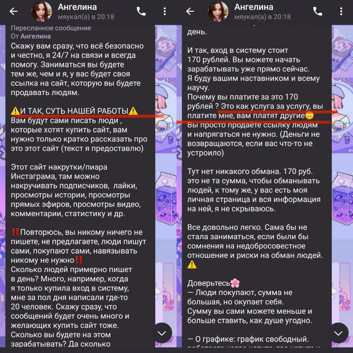Open contact name Ангелина in right header
The width and height of the screenshot is (353, 353).
click(x=254, y=7)
